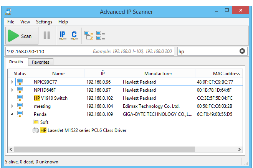This screenshot has height=168, width=253.
Task: Click computer icon of meeting row
Action: 20,106
